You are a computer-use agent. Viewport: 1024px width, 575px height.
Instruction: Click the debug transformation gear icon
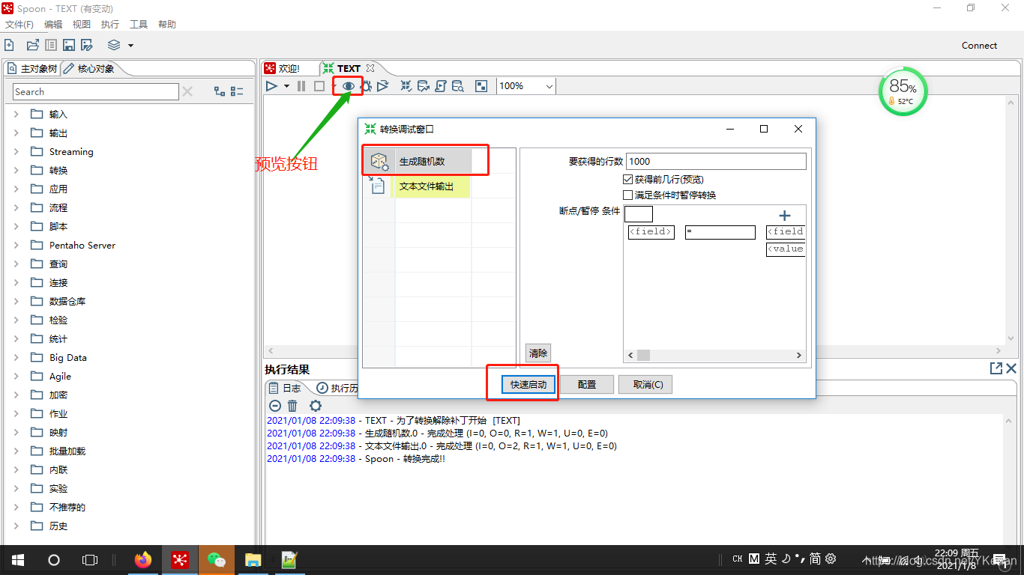click(367, 86)
